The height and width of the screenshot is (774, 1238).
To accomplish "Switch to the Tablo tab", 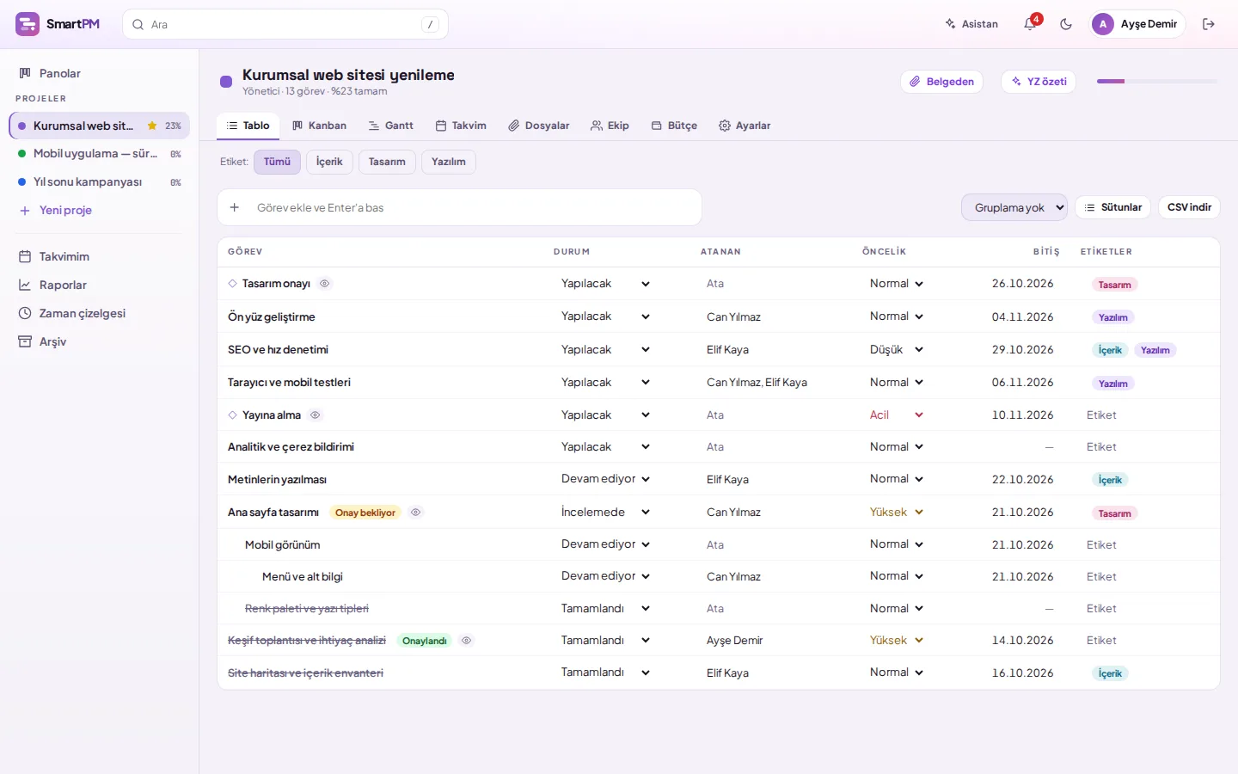I will click(248, 126).
